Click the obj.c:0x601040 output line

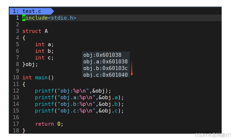point(106,75)
